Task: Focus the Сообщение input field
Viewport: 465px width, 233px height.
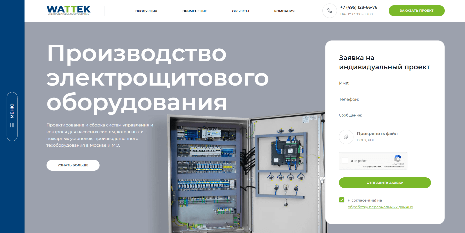Action: 385,115
